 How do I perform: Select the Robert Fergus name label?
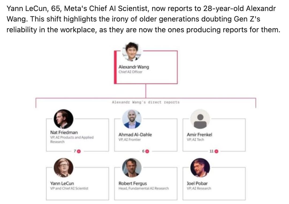coord(132,183)
